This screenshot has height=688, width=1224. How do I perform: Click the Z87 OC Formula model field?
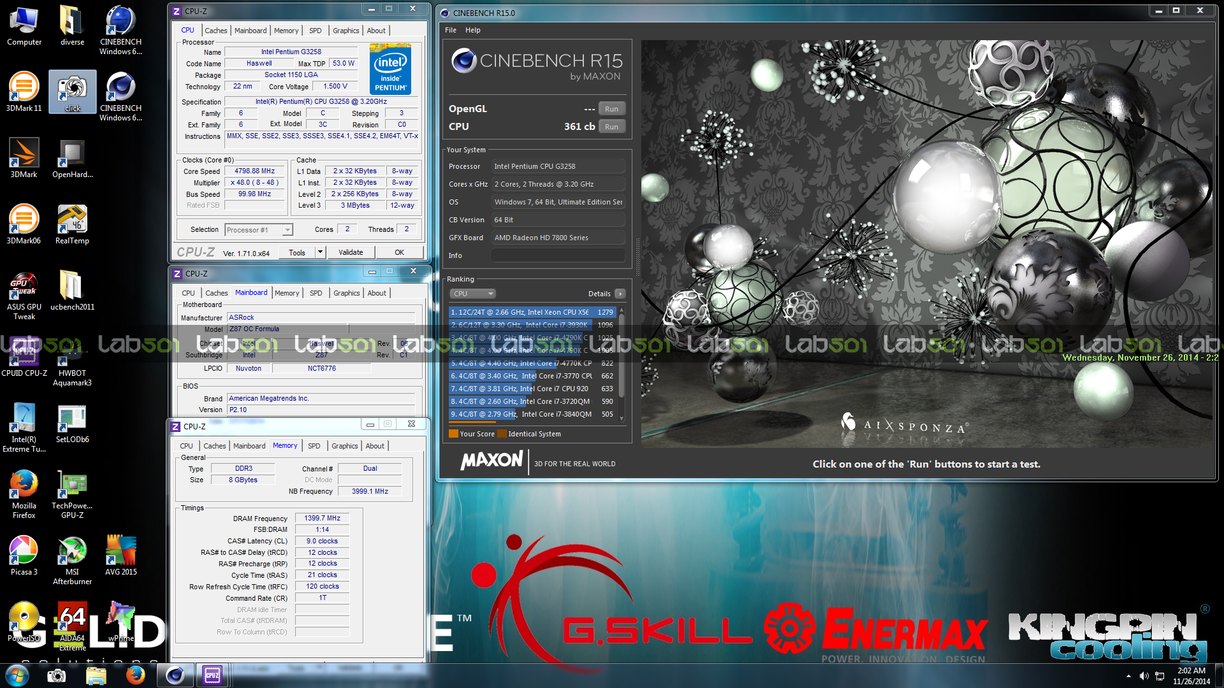287,329
